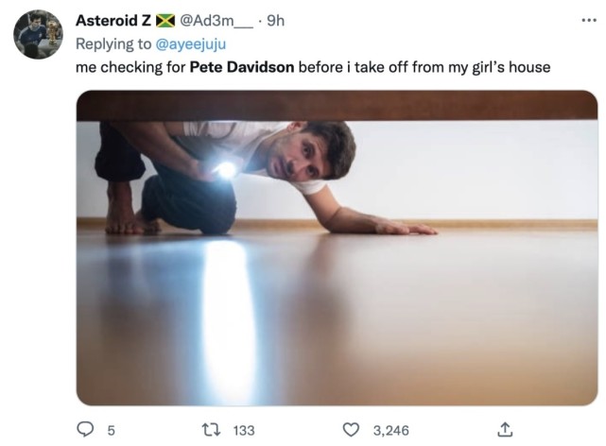The height and width of the screenshot is (446, 606).
Task: Click the bold Pete Davidson text
Action: point(241,67)
